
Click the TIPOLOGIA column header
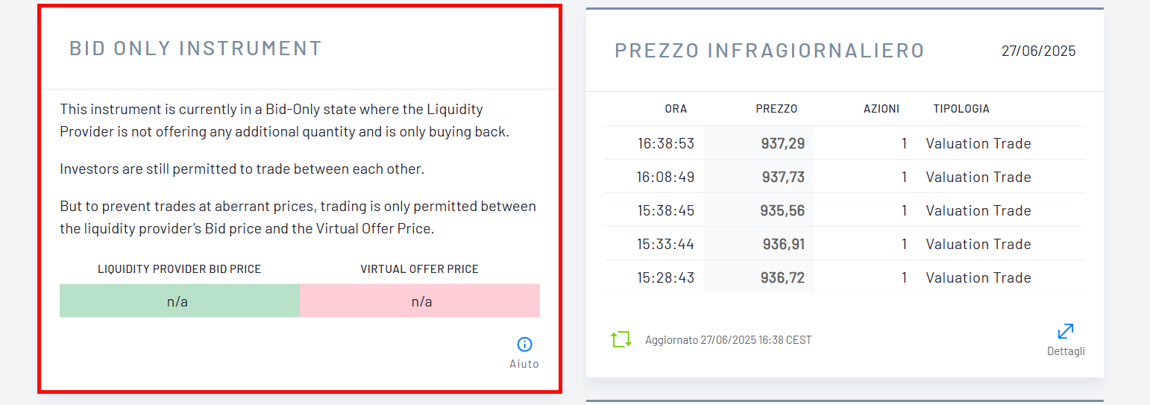pos(961,109)
